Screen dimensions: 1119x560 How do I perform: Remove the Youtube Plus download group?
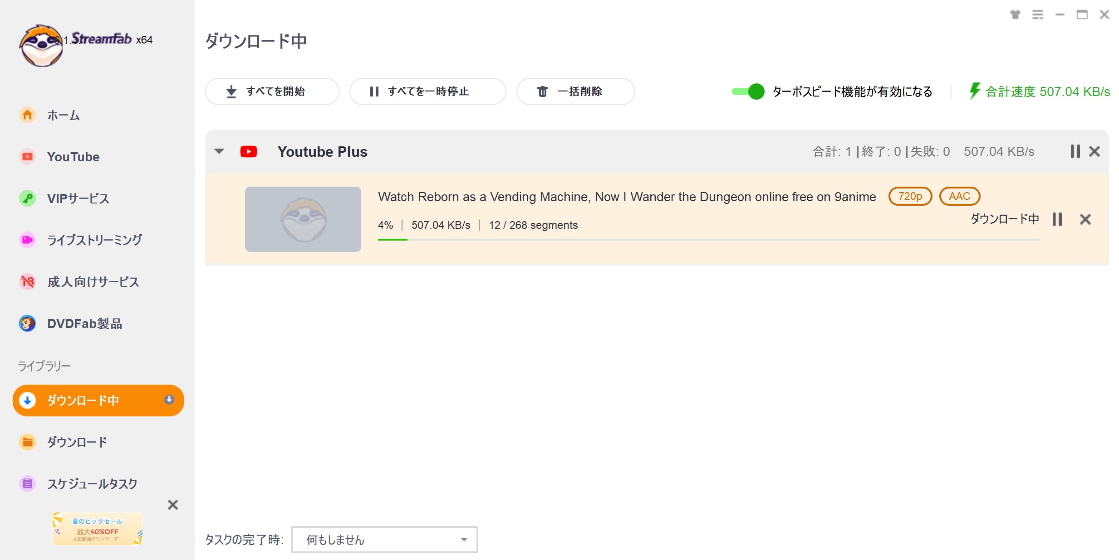(1094, 151)
